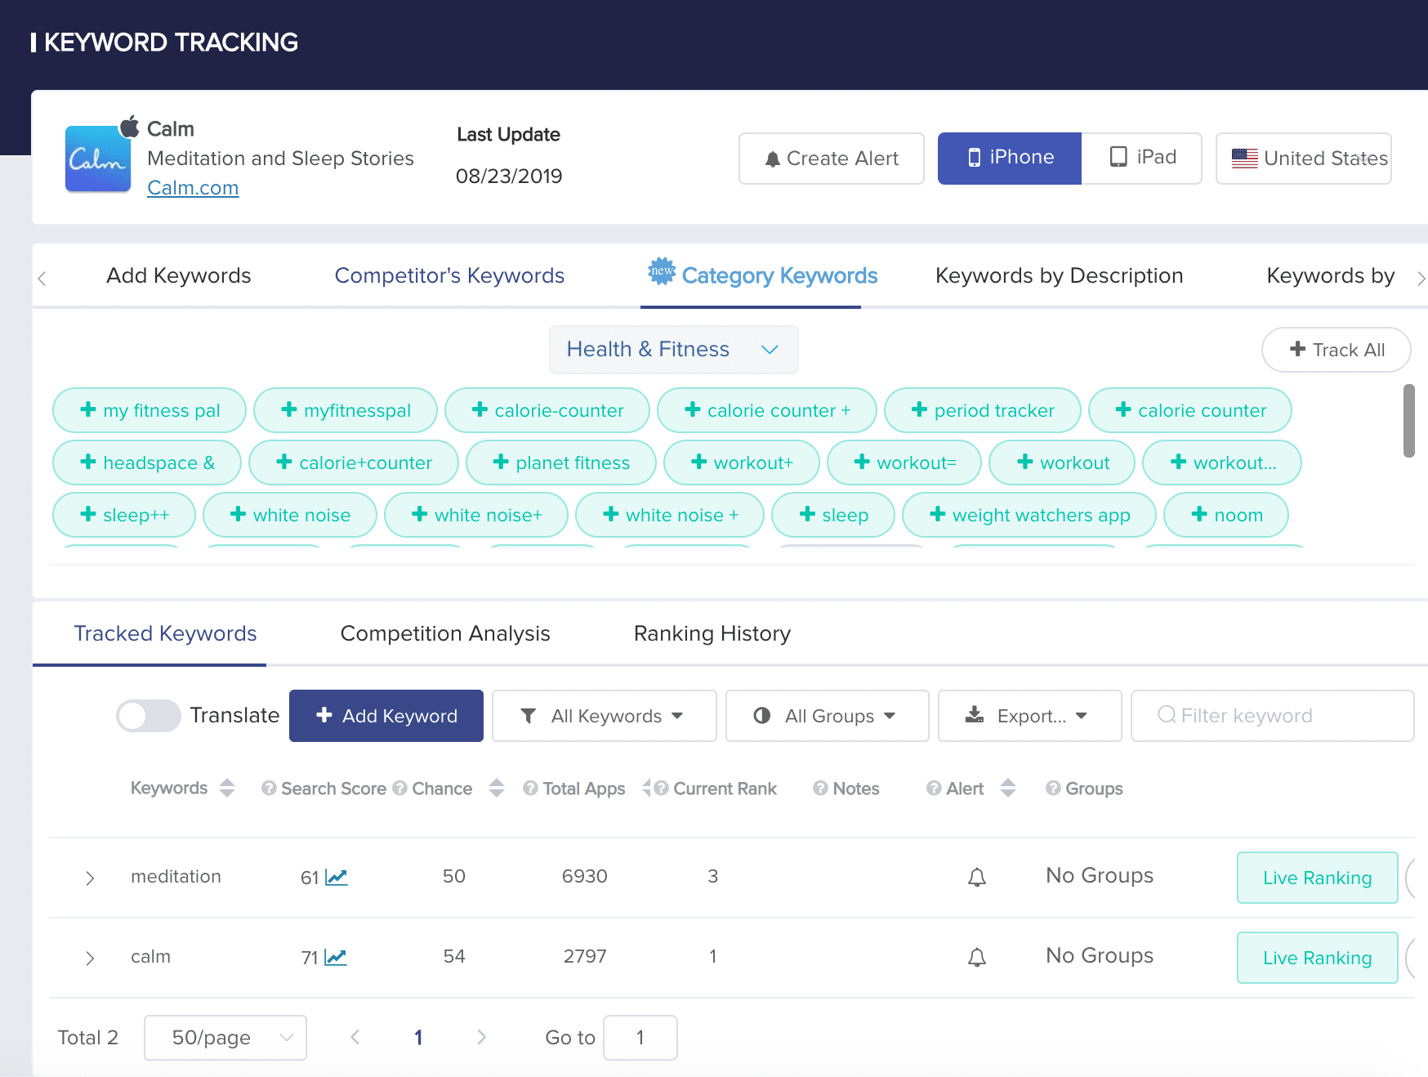The image size is (1428, 1077).
Task: Click No Groups for meditation
Action: (x=1100, y=876)
